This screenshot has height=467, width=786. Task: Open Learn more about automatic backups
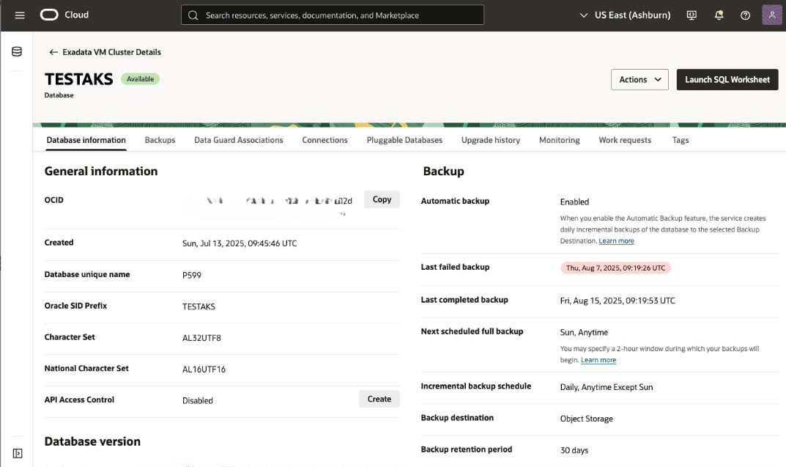[x=616, y=240]
